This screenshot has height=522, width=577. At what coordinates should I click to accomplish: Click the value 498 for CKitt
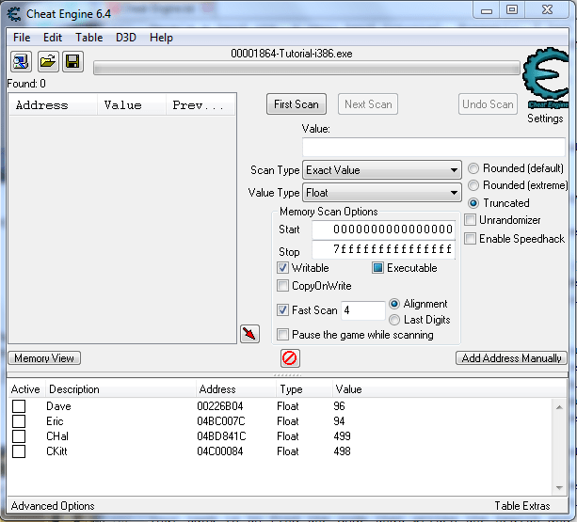click(x=342, y=451)
